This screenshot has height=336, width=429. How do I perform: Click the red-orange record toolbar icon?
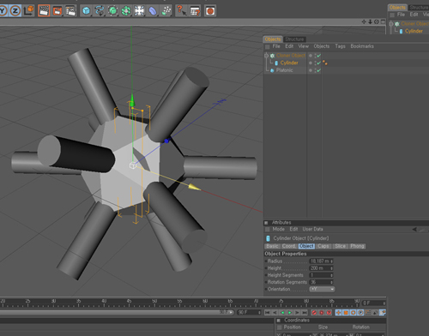click(210, 11)
